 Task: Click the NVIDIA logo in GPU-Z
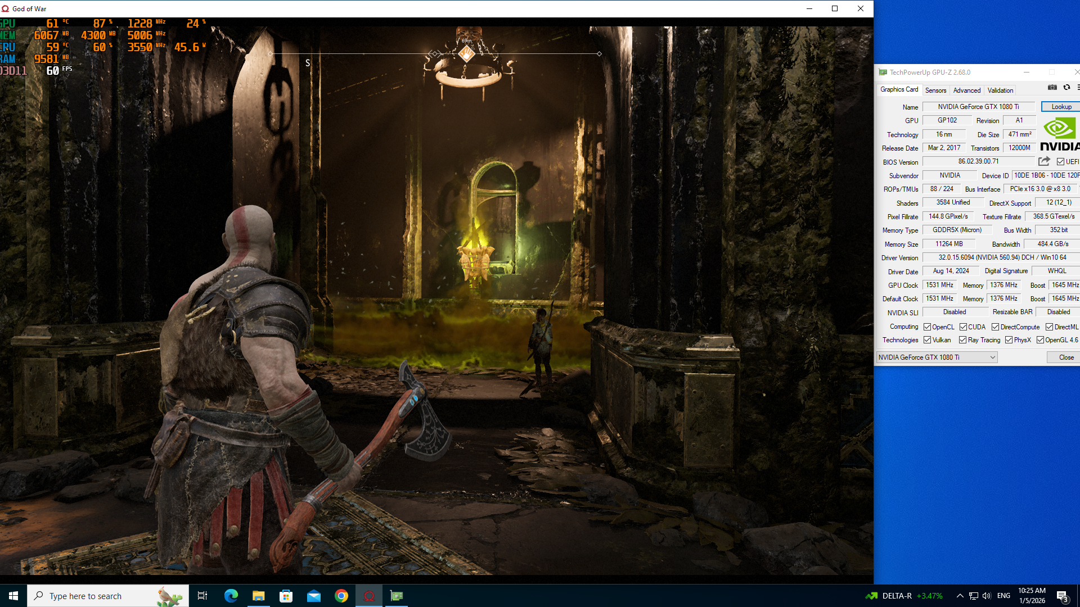coord(1060,135)
